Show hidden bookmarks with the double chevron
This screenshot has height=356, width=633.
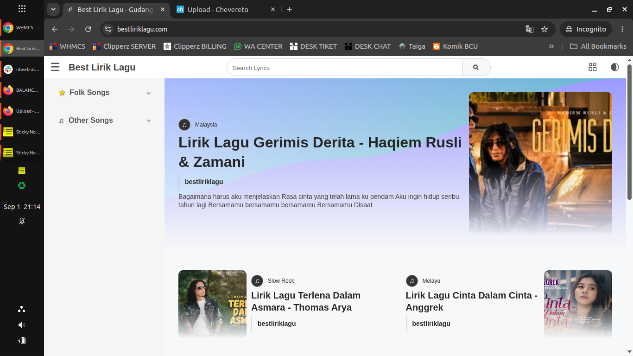click(551, 46)
